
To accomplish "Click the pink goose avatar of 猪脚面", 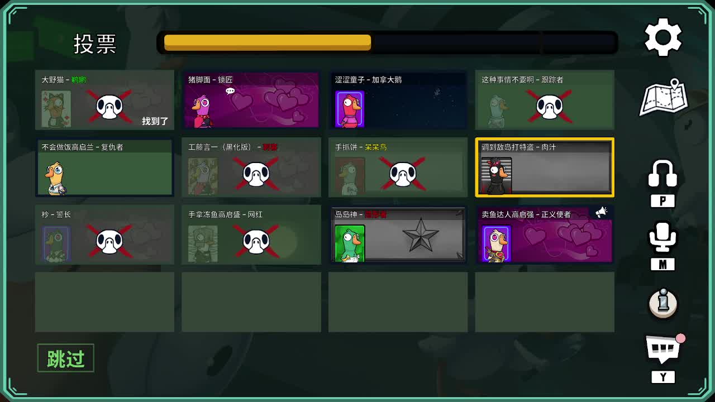I will [x=202, y=111].
